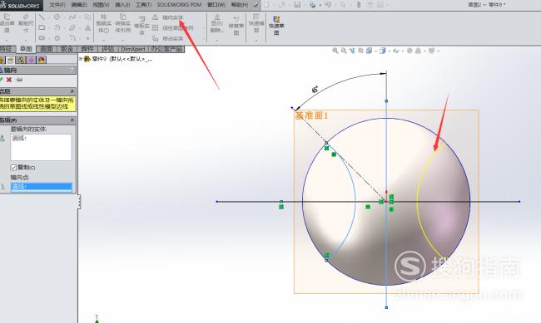Open the dropdown under 显示/删除 relations
541x323 pixels.
click(217, 41)
